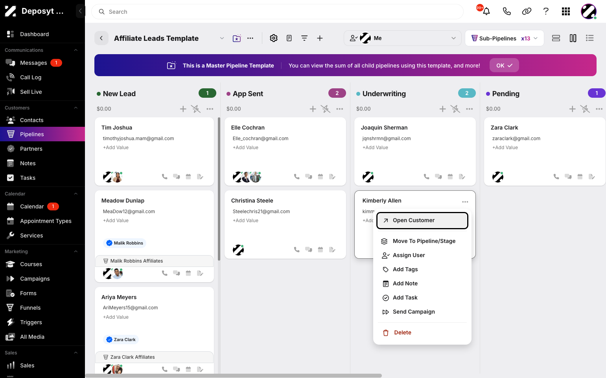Viewport: 606px width, 378px height.
Task: Click Add Value on Christina Steele card
Action: pos(245,221)
